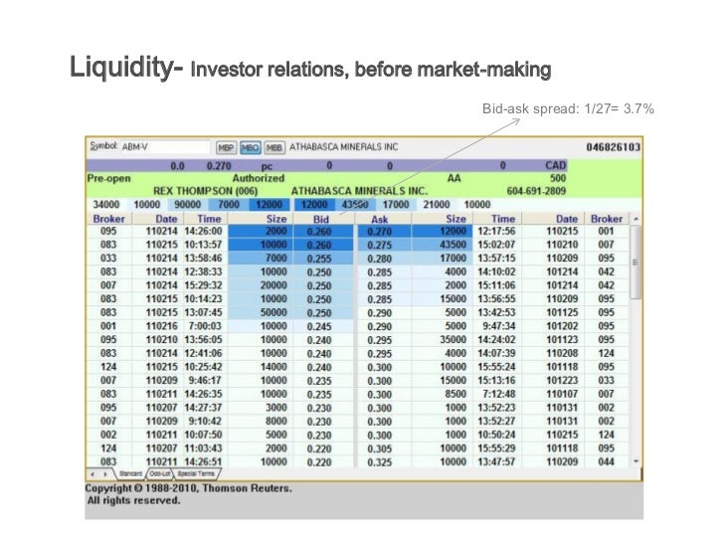The width and height of the screenshot is (724, 543).
Task: Switch to the Standard tab
Action: [130, 473]
